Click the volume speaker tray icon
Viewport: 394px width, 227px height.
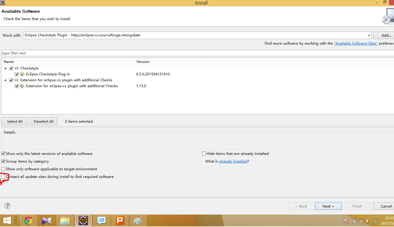pyautogui.click(x=367, y=221)
